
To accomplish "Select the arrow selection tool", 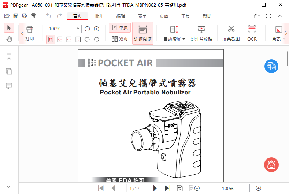I will pos(9,28).
